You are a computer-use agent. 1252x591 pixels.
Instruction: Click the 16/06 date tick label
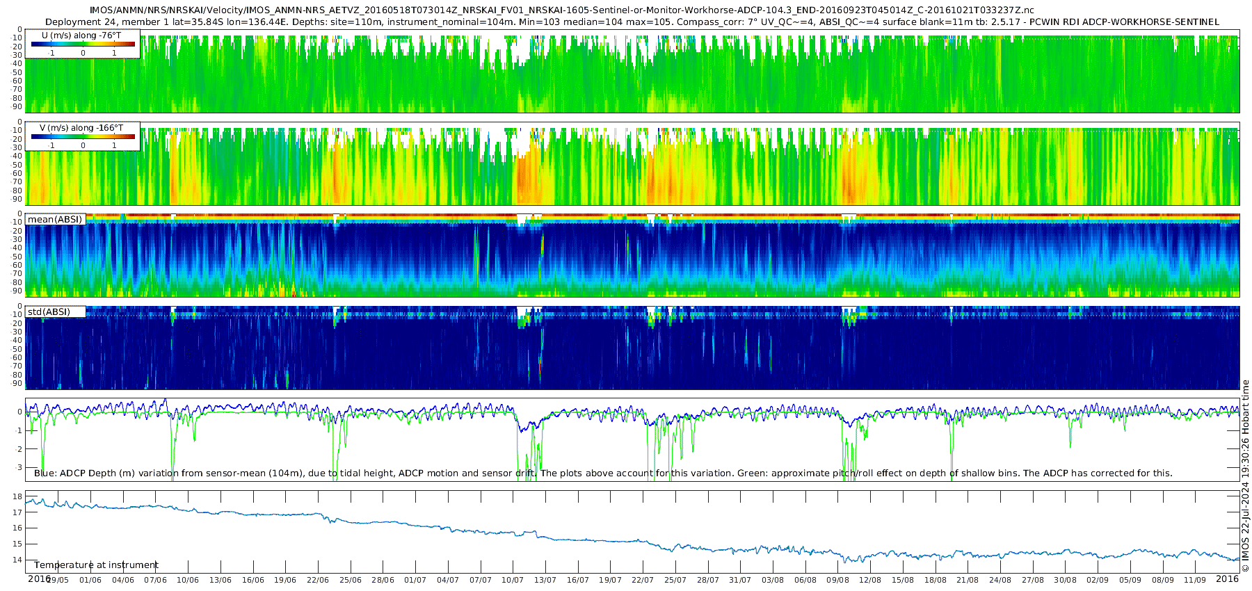tap(253, 580)
